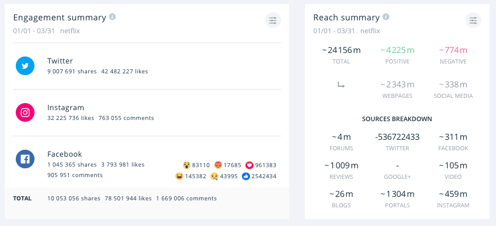Click the wow reaction emoji with 83110
Image resolution: width=496 pixels, height=226 pixels.
click(186, 165)
